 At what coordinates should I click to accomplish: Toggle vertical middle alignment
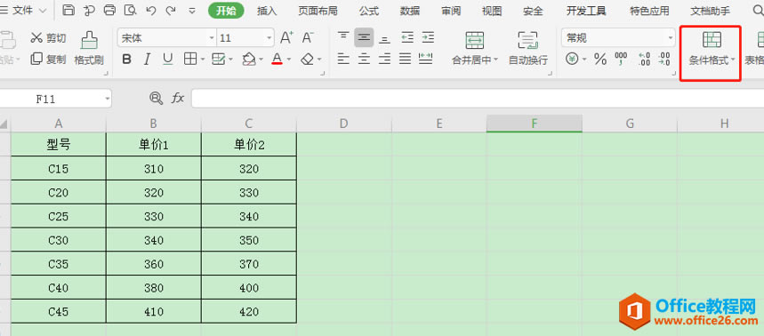pos(364,37)
